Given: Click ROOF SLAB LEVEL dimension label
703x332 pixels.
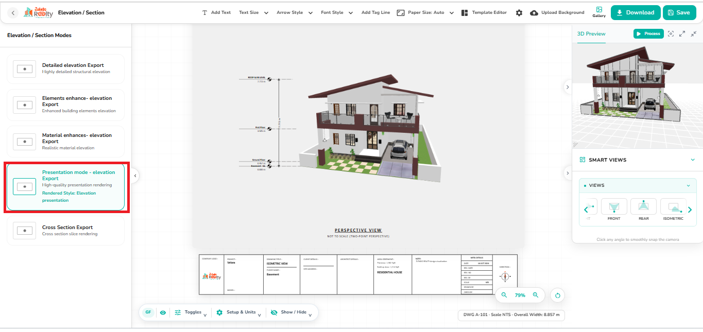Looking at the screenshot, I should coord(257,77).
